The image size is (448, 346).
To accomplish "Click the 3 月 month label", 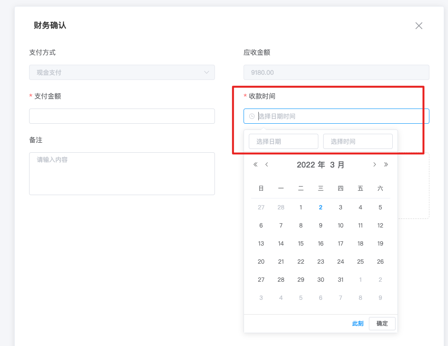I will click(337, 165).
